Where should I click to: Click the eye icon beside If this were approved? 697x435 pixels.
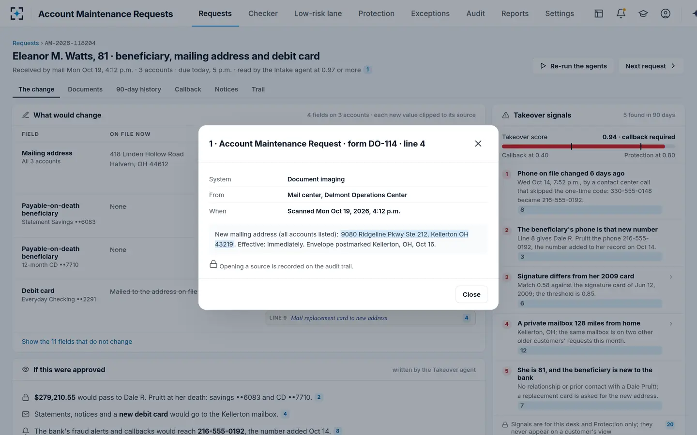26,370
